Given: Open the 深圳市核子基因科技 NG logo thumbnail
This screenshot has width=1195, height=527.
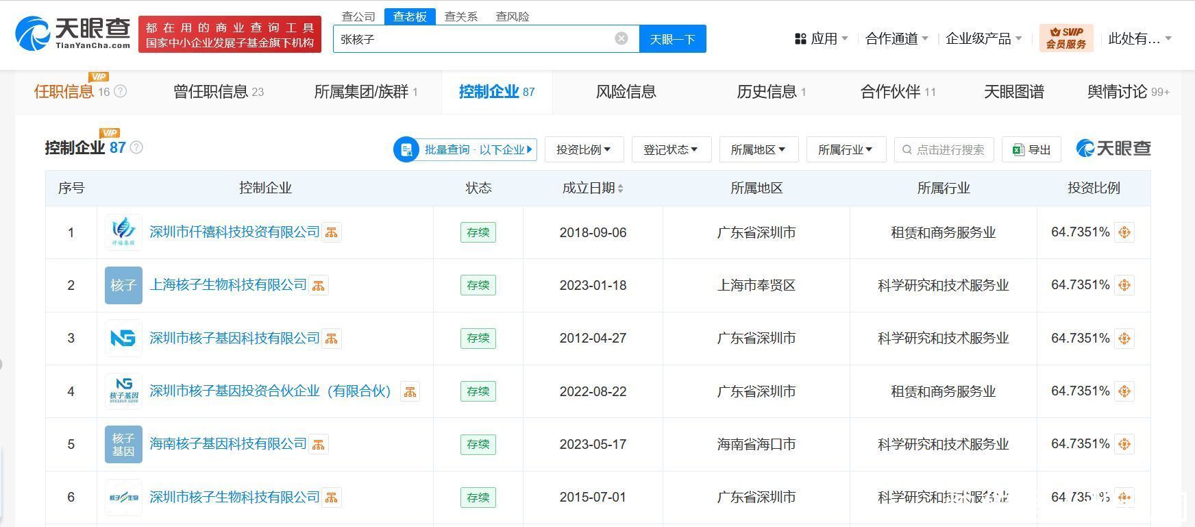Looking at the screenshot, I should click(123, 339).
